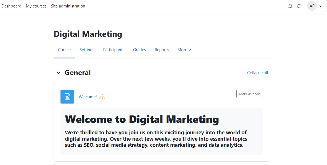Click the Collapse all link
The width and height of the screenshot is (327, 165).
[x=257, y=73]
